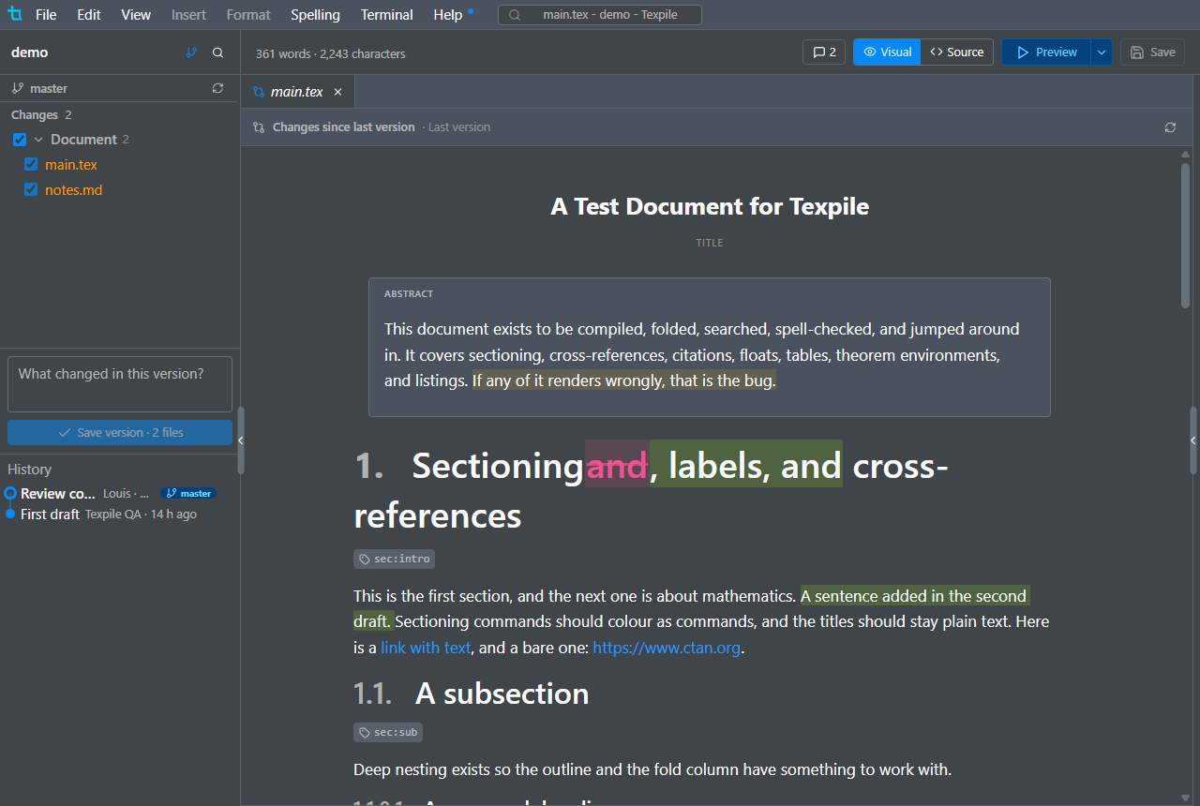Open the Terminal menu
The width and height of the screenshot is (1200, 806).
(386, 15)
